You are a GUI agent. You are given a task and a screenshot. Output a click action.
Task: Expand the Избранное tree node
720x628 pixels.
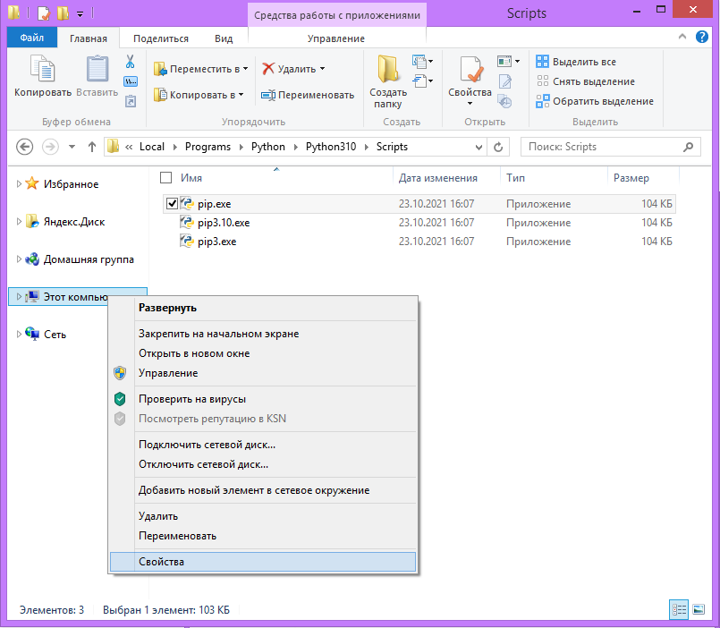click(x=19, y=183)
